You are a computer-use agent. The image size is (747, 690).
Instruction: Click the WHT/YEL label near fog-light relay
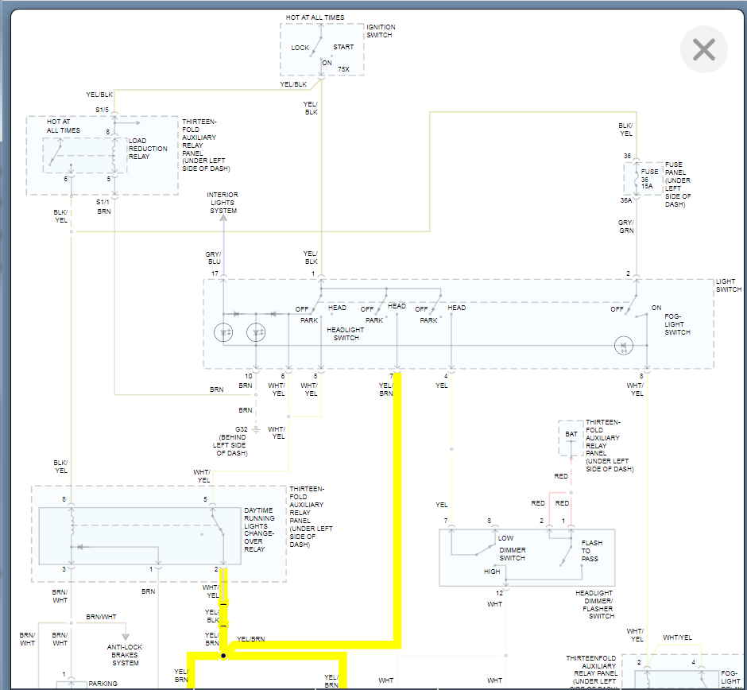[677, 638]
